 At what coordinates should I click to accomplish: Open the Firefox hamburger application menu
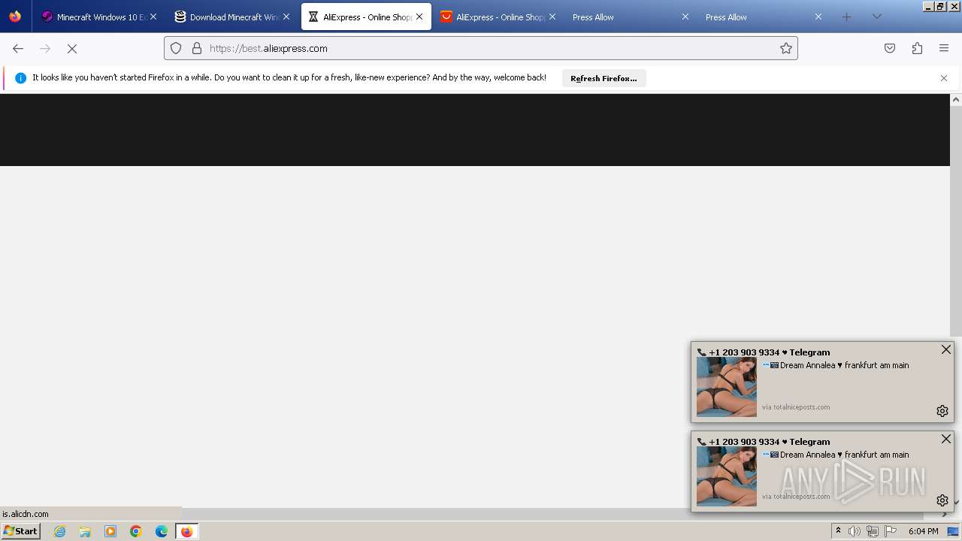[944, 48]
